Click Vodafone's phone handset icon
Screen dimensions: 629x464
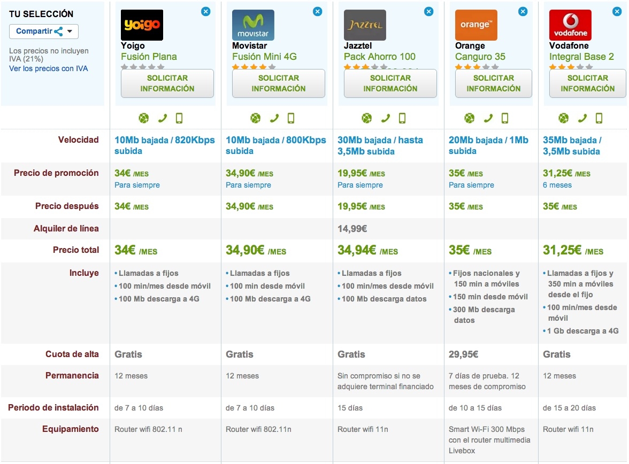coord(582,118)
